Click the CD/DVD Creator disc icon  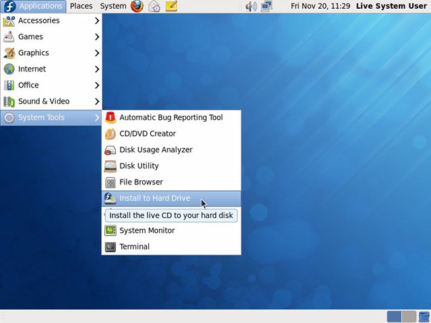pyautogui.click(x=110, y=134)
